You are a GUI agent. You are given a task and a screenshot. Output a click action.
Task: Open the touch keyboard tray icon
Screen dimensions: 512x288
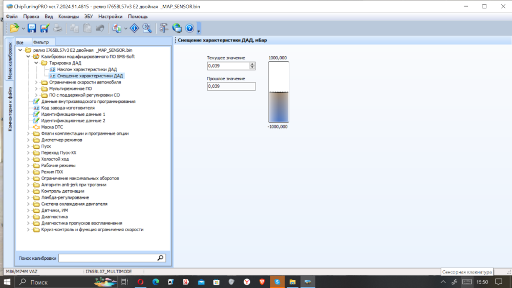click(467, 282)
